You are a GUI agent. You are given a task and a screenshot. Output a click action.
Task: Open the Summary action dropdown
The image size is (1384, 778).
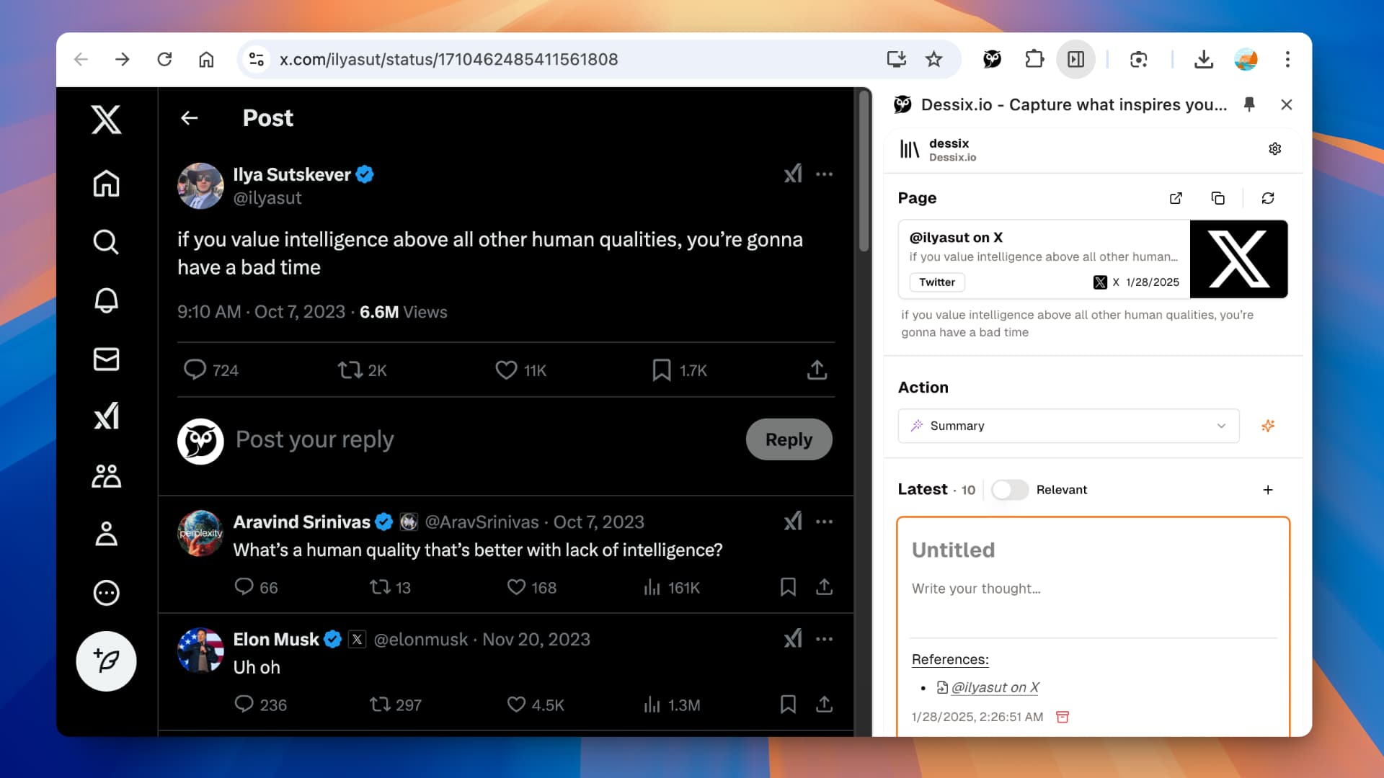click(1068, 426)
